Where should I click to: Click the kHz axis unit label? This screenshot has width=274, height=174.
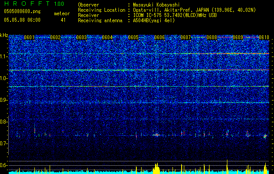pos(4,35)
